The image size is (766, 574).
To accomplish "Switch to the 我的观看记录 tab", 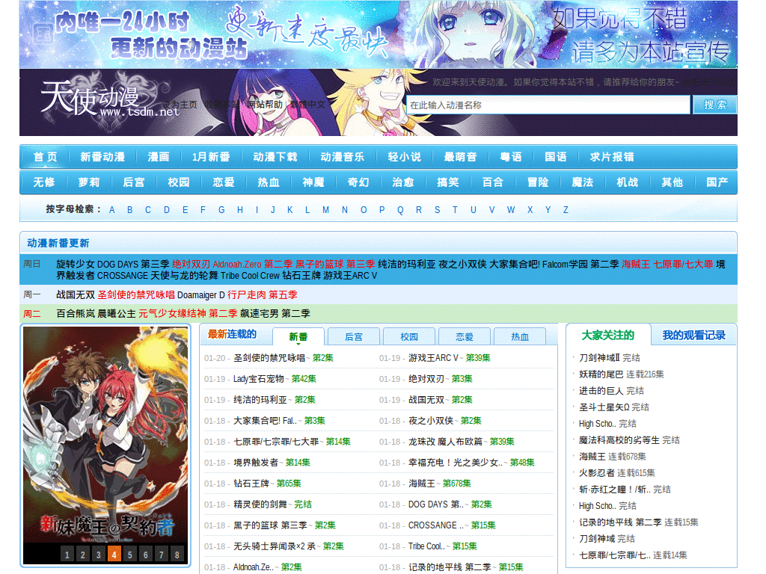I will pos(693,336).
